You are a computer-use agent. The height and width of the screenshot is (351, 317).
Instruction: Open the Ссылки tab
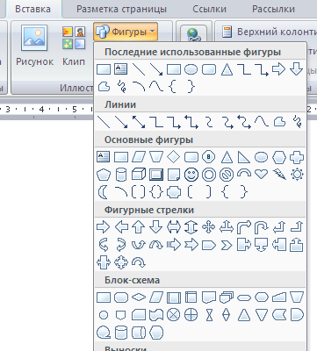[209, 9]
